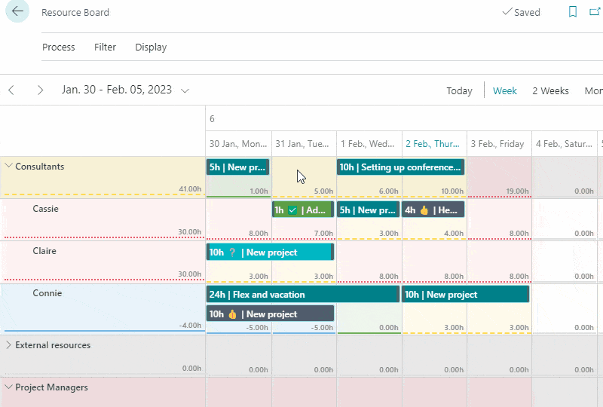Image resolution: width=603 pixels, height=407 pixels.
Task: Click the bookmark icon
Action: pos(573,12)
